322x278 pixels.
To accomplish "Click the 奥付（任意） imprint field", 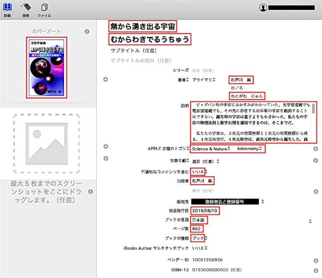I will pos(203,191).
